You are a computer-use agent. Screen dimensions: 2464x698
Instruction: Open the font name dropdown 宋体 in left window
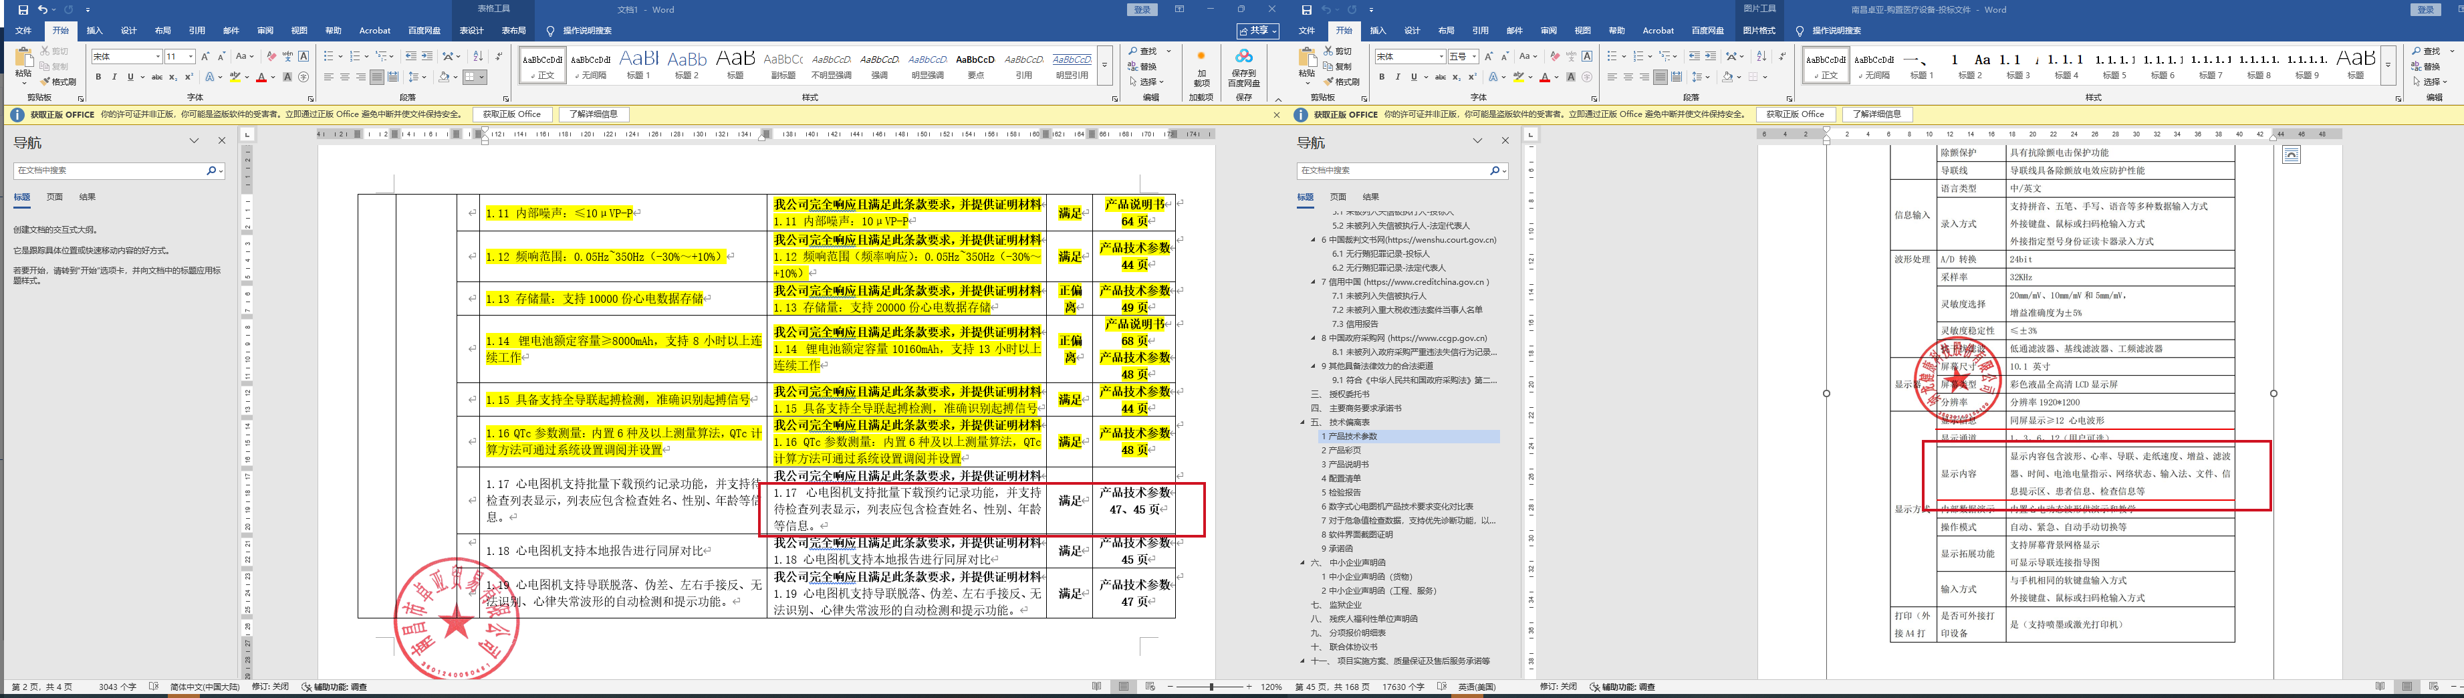click(158, 56)
